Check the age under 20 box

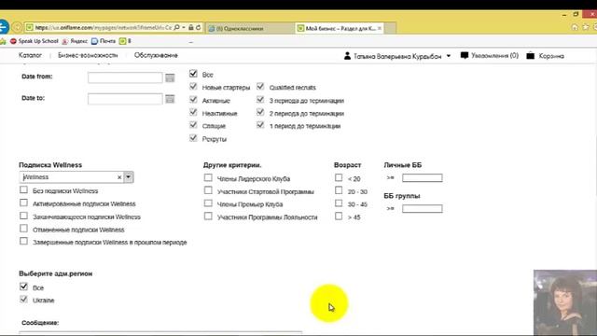click(x=339, y=177)
